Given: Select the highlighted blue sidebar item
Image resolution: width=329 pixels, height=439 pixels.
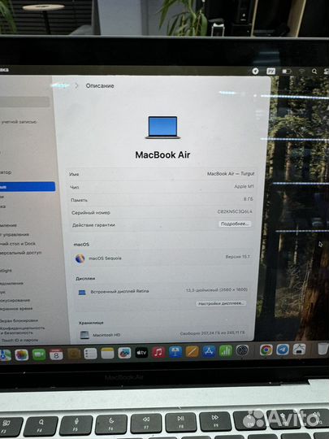Looking at the screenshot, I should 28,187.
